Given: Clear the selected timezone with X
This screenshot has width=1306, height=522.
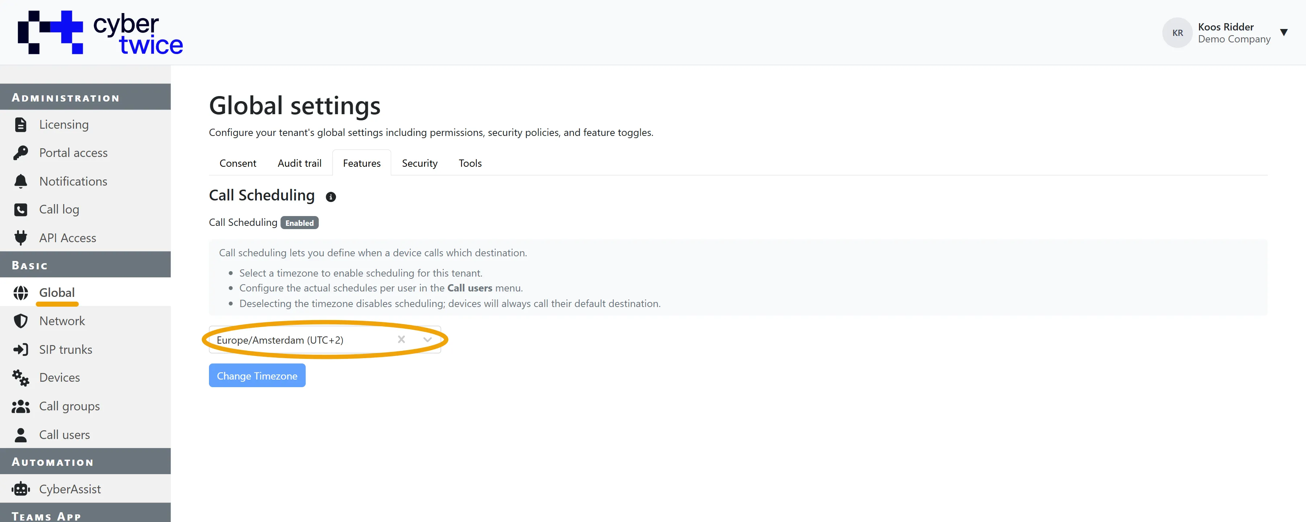Looking at the screenshot, I should [x=402, y=340].
